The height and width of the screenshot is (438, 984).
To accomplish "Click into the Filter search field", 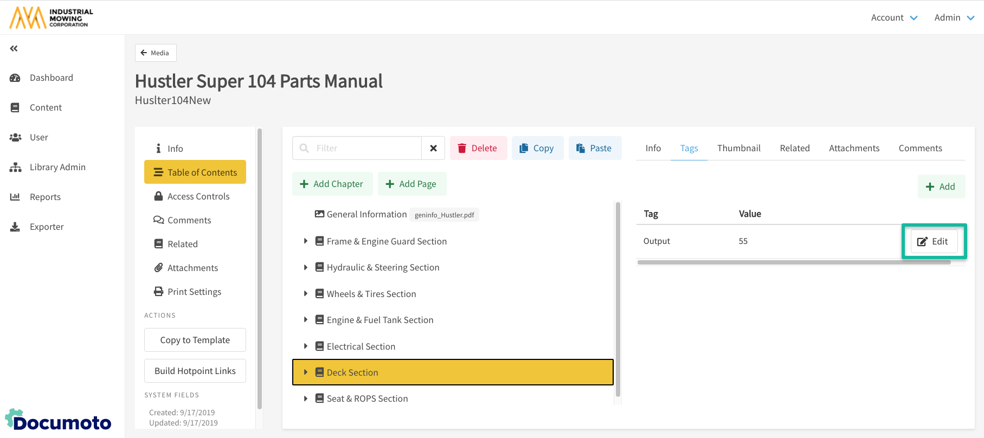I will point(366,149).
